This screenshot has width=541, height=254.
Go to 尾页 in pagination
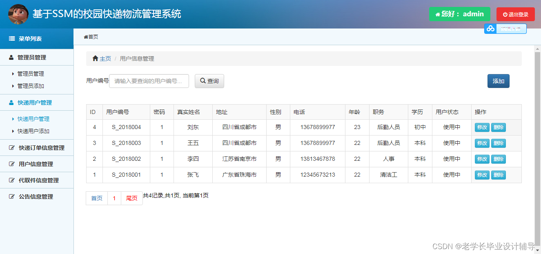pos(132,198)
